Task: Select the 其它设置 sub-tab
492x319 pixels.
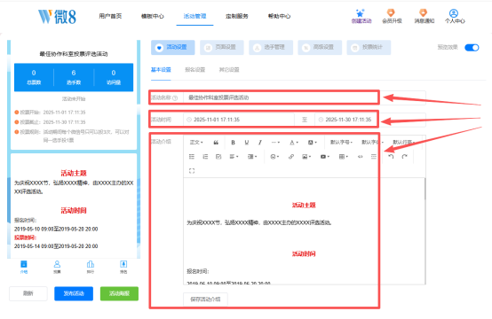Action: pos(229,69)
